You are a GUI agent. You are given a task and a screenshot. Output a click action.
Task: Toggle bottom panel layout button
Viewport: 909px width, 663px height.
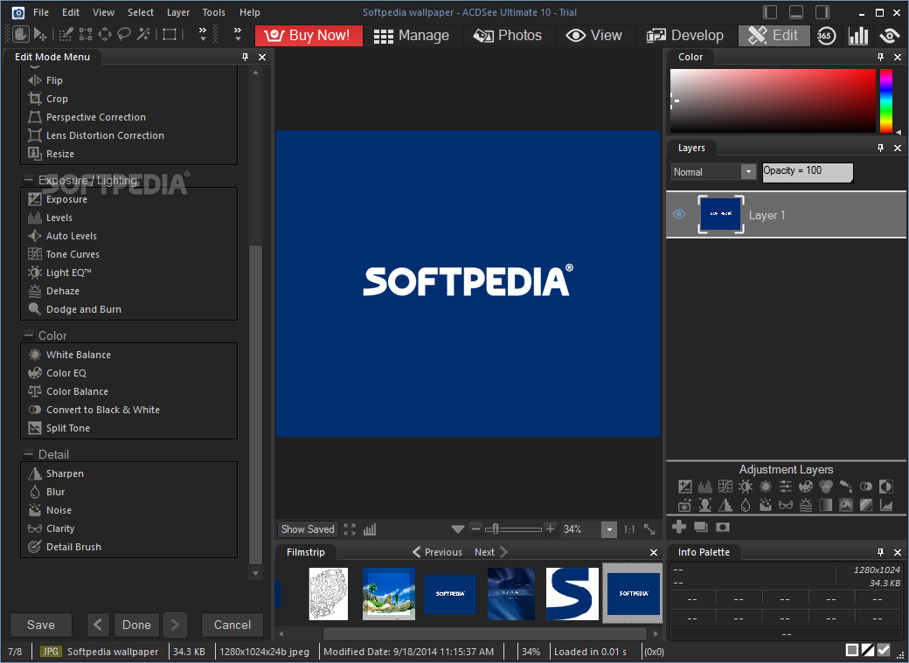(x=796, y=12)
